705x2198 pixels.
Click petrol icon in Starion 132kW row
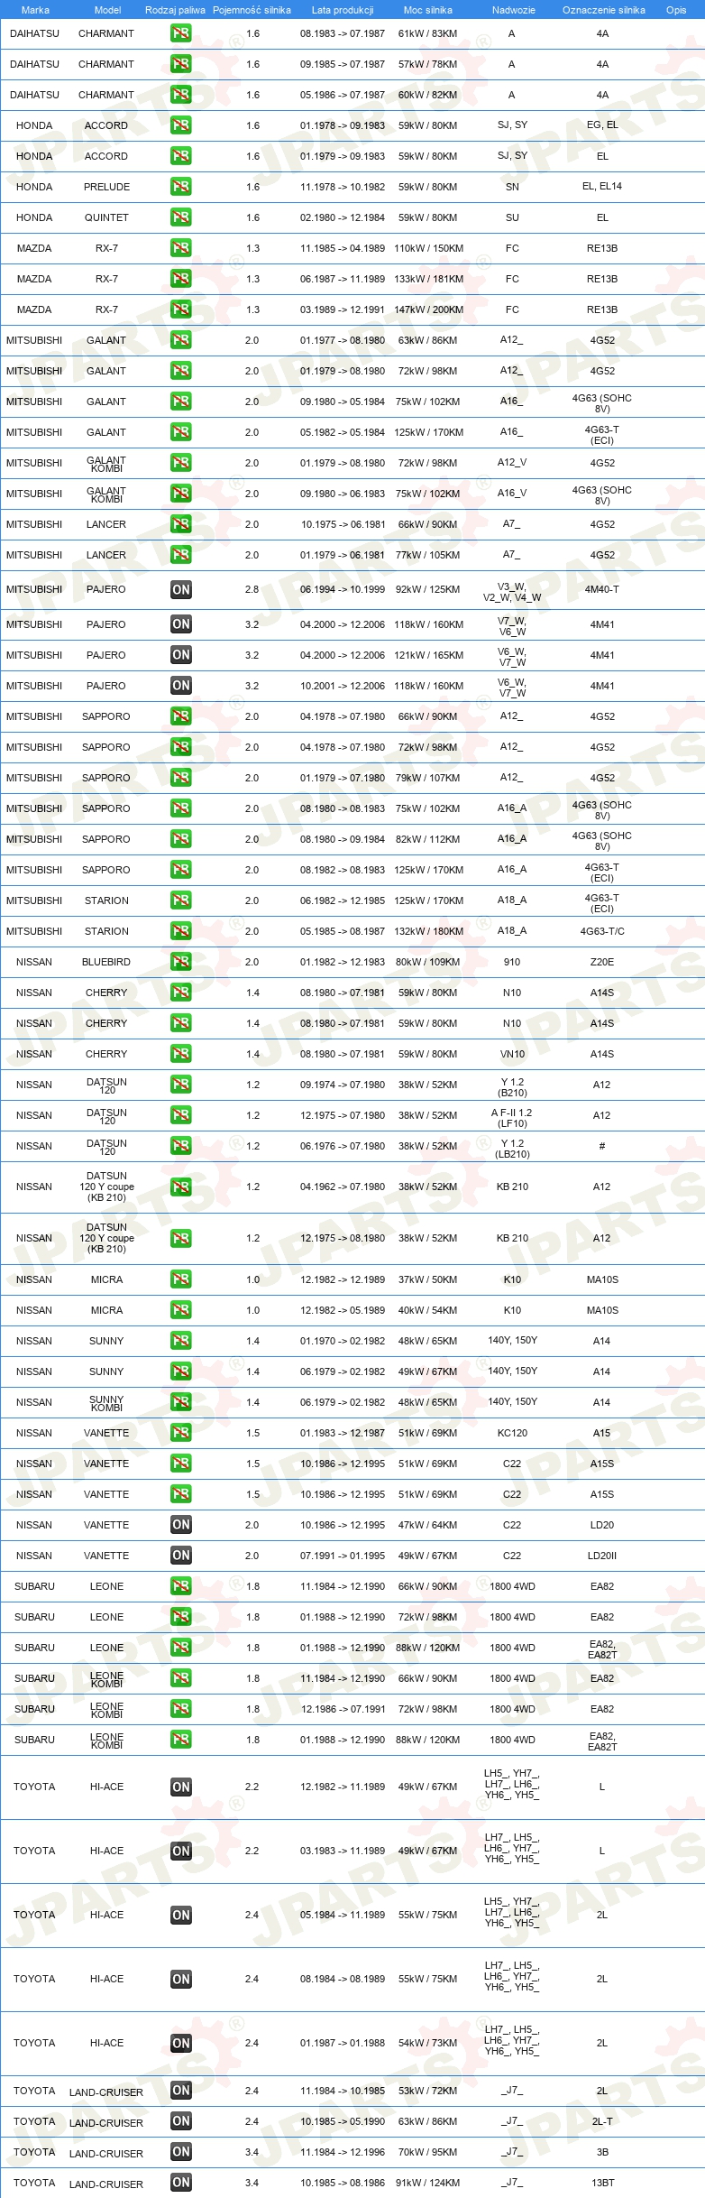click(x=181, y=931)
